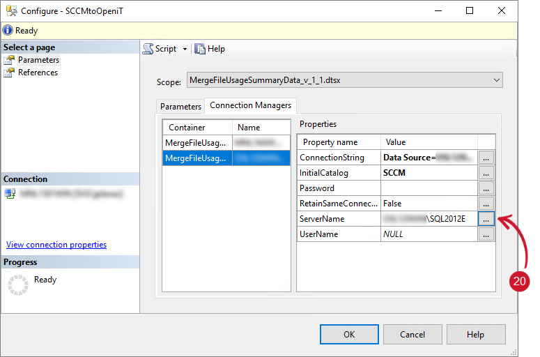Click the NULL value of UserName

(429, 234)
